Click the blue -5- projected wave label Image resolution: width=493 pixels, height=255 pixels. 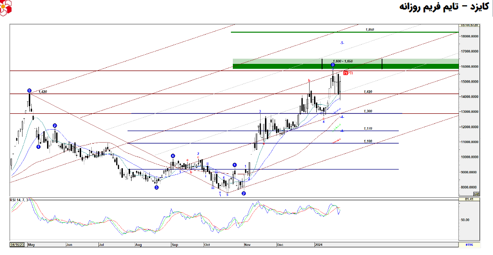pos(341,43)
